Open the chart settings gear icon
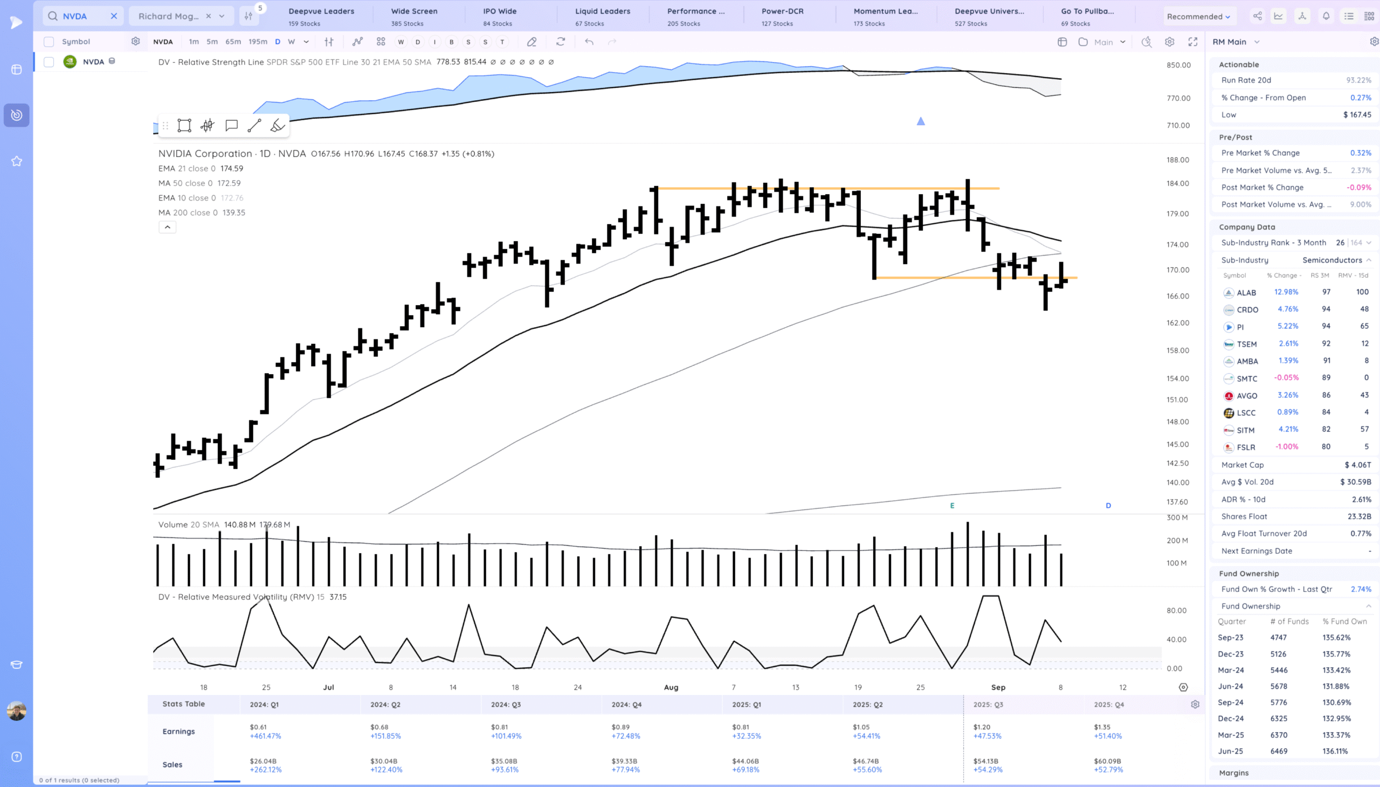The height and width of the screenshot is (787, 1380). click(x=1170, y=42)
